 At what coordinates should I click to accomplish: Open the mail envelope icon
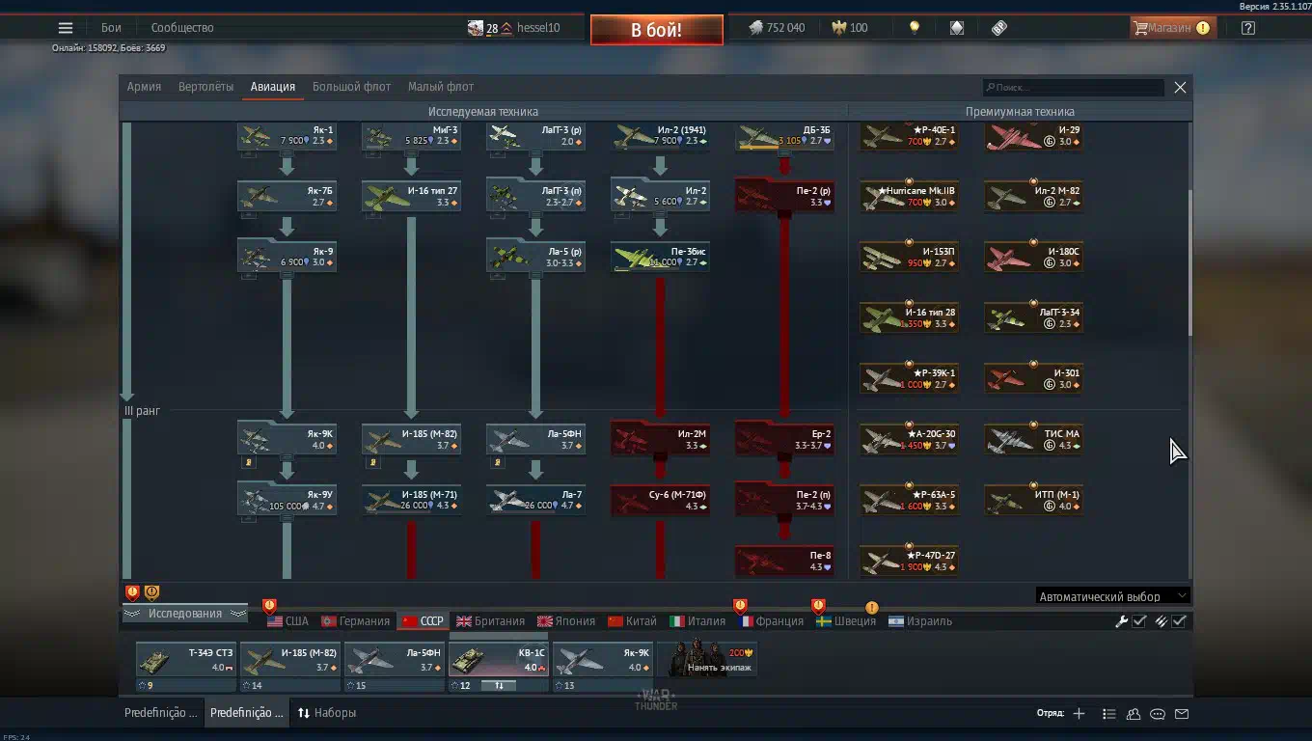click(1182, 714)
